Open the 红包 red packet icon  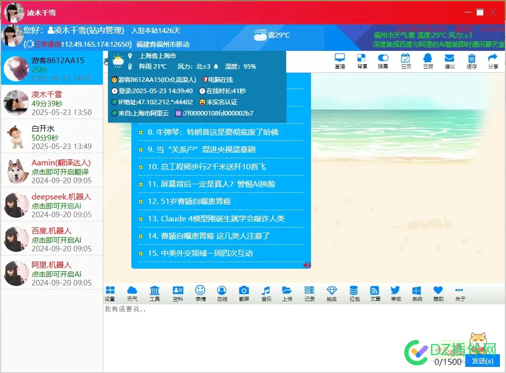click(354, 294)
